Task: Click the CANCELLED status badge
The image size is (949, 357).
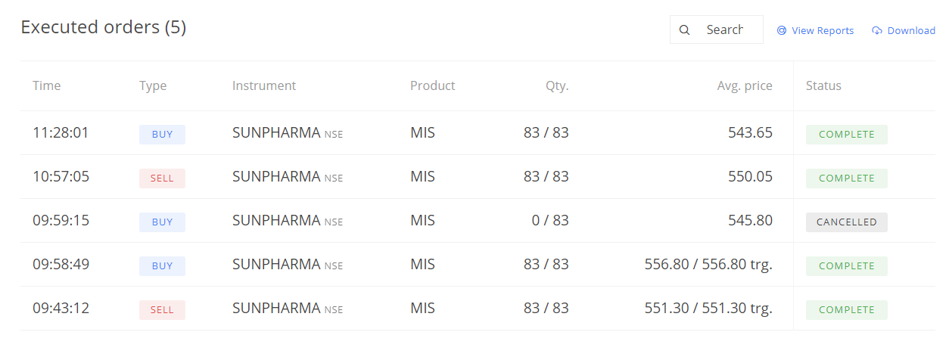Action: [847, 222]
